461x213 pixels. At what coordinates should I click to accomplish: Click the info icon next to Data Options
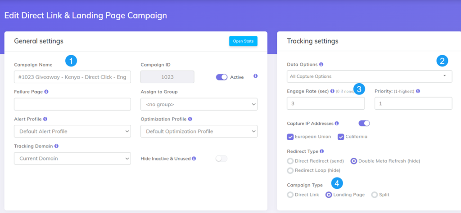[321, 64]
